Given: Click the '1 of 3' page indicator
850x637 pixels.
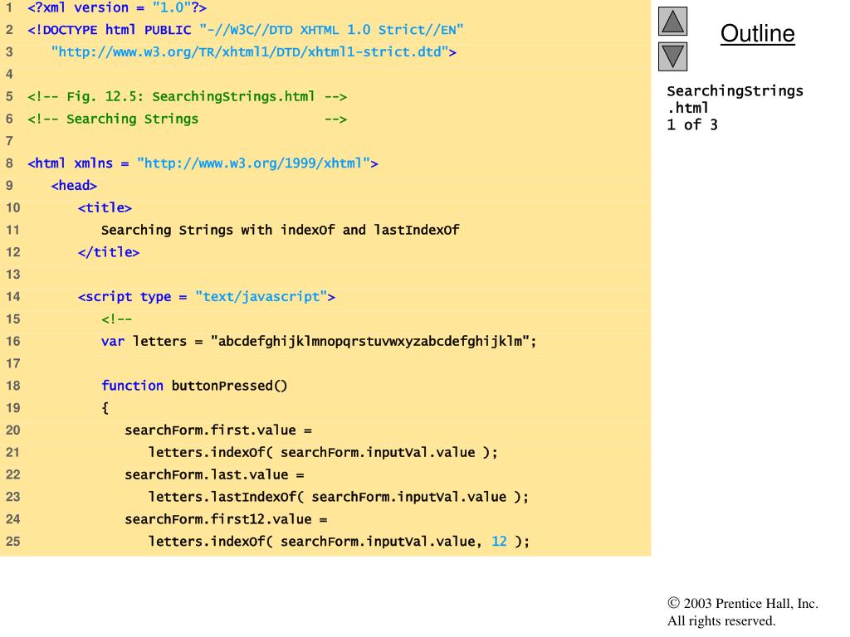Looking at the screenshot, I should click(x=691, y=124).
